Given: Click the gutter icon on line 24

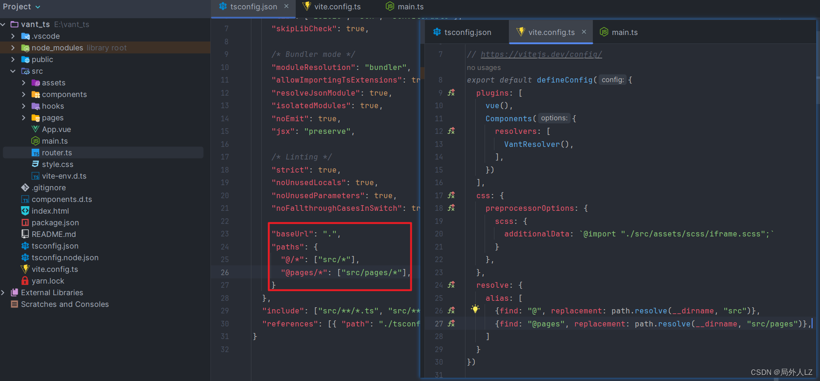Looking at the screenshot, I should [451, 285].
